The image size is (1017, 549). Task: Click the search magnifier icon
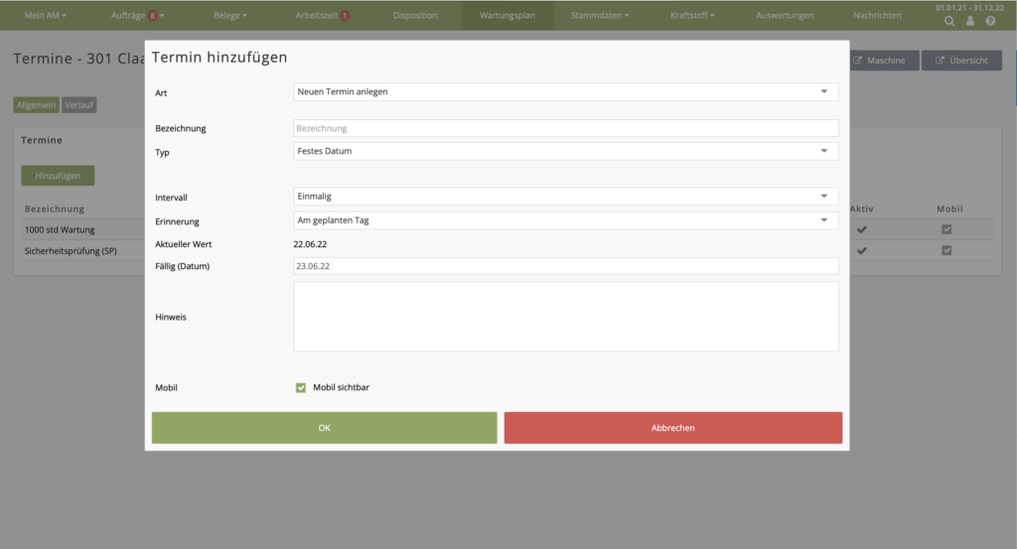950,21
